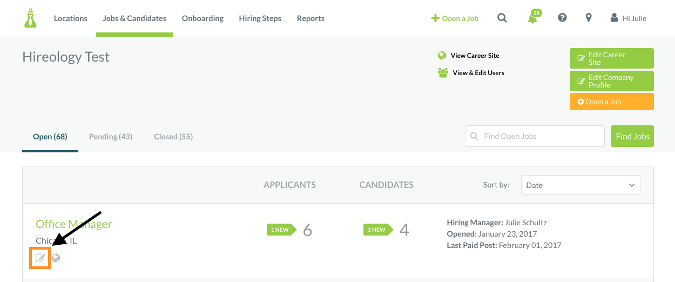Image resolution: width=675 pixels, height=282 pixels.
Task: Click the Edit Company Profile button
Action: [x=611, y=81]
